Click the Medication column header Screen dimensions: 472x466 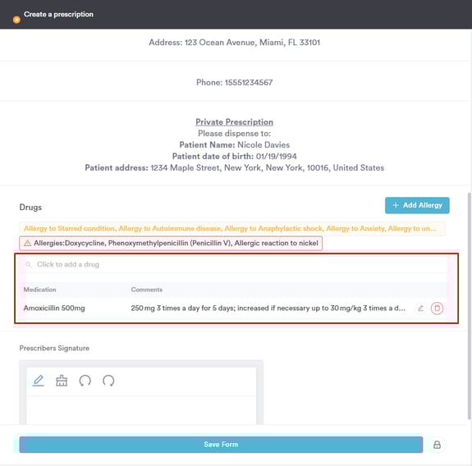(x=39, y=290)
